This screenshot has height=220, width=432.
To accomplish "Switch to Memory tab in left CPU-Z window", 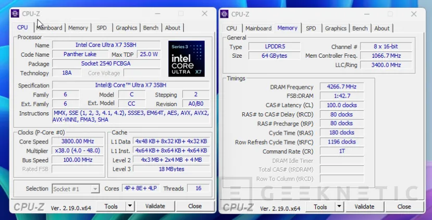I will 78,28.
